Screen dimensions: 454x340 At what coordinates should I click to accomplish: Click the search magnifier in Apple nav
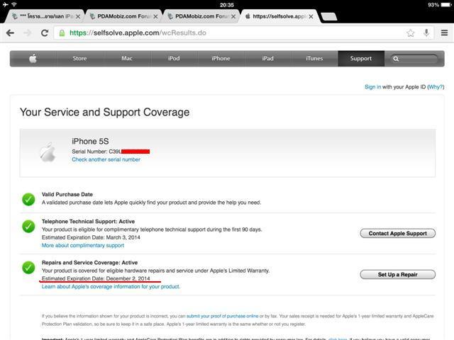tap(396, 59)
